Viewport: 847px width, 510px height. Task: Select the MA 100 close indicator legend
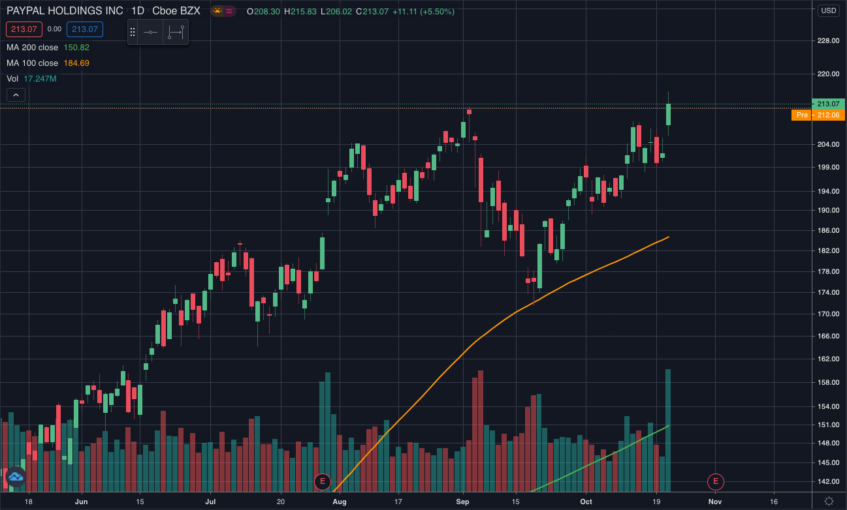pos(32,63)
